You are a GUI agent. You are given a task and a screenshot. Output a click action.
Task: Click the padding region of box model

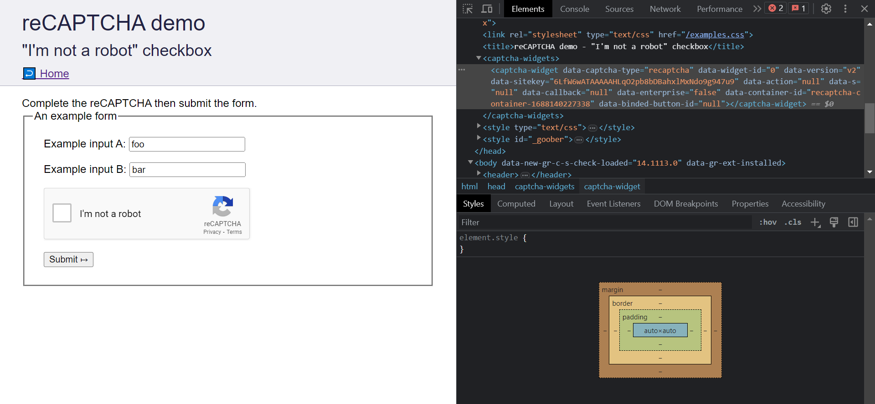coord(634,317)
